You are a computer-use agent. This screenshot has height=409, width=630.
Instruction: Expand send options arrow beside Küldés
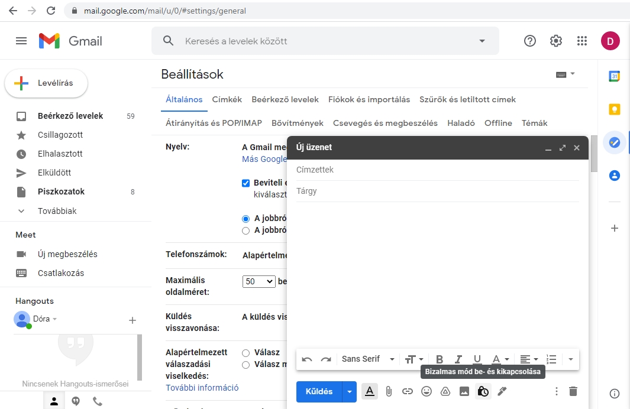[x=350, y=391]
